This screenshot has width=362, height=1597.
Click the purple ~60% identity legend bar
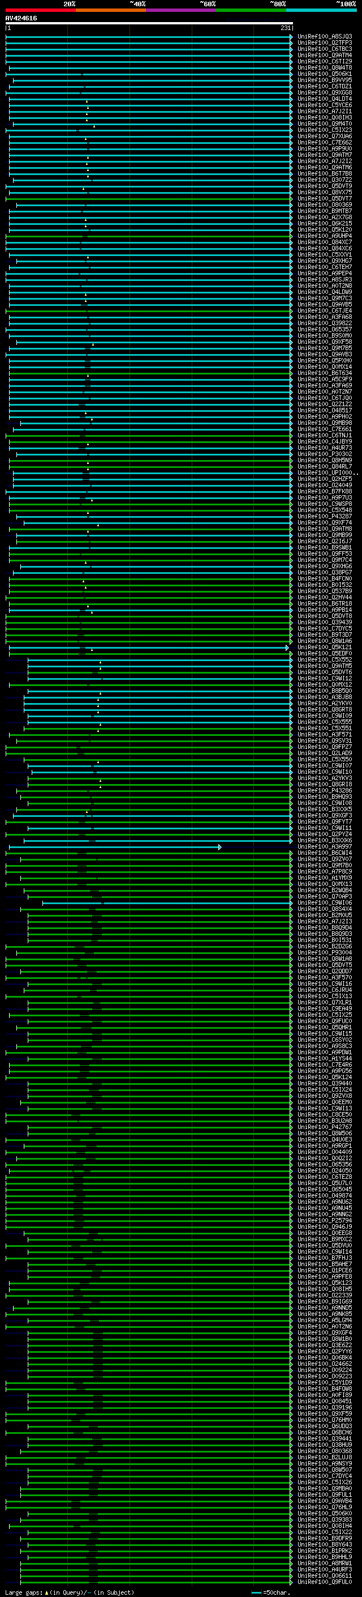click(x=180, y=10)
